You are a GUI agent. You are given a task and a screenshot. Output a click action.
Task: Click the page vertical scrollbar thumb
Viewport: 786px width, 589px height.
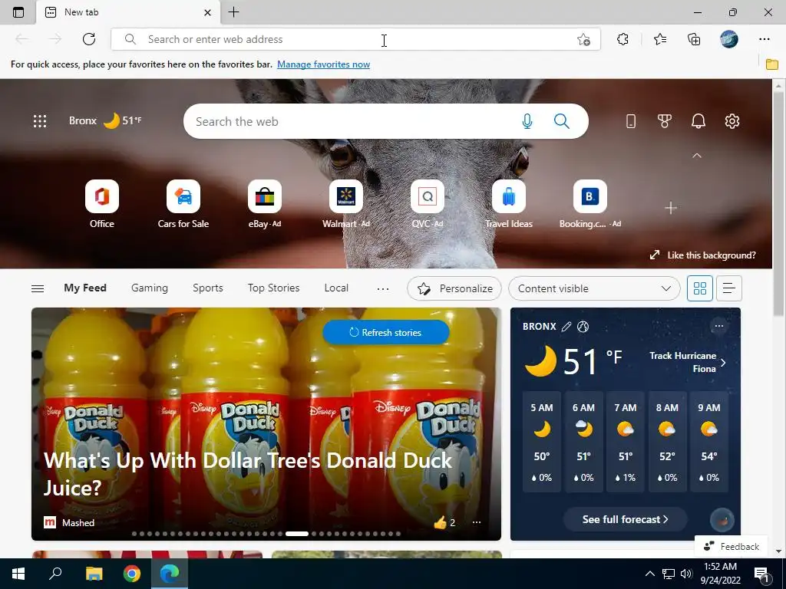[x=778, y=202]
